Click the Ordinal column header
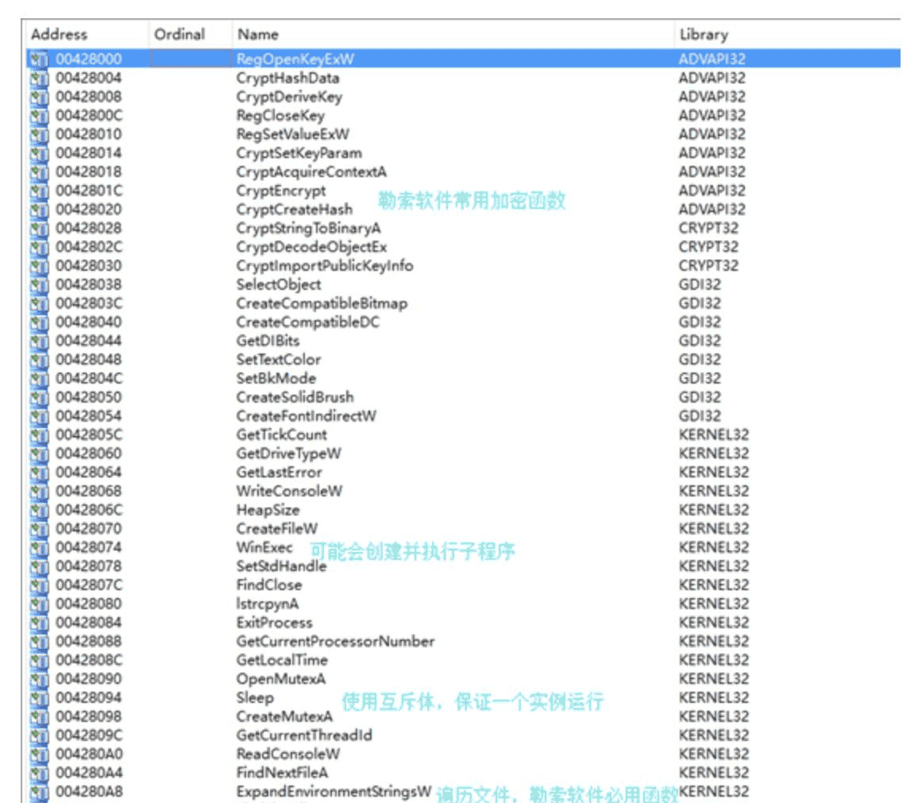This screenshot has height=803, width=918. point(179,35)
